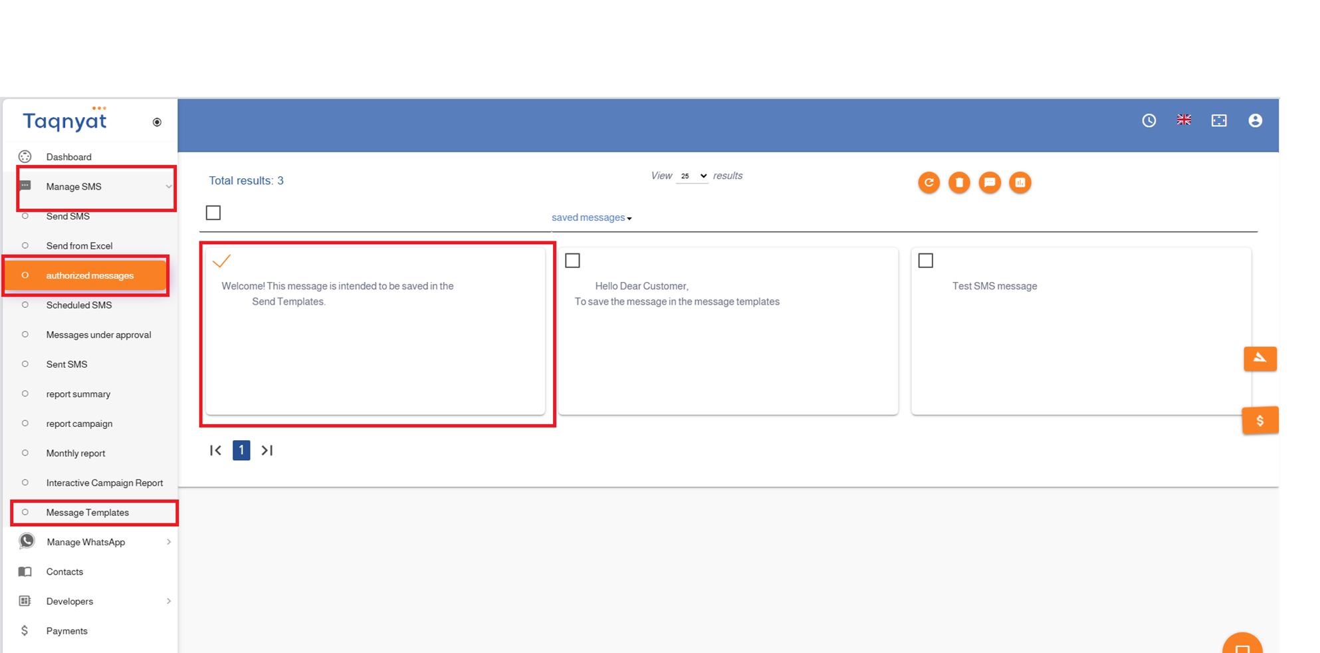Open the clock history icon in header
This screenshot has width=1320, height=653.
pyautogui.click(x=1149, y=120)
